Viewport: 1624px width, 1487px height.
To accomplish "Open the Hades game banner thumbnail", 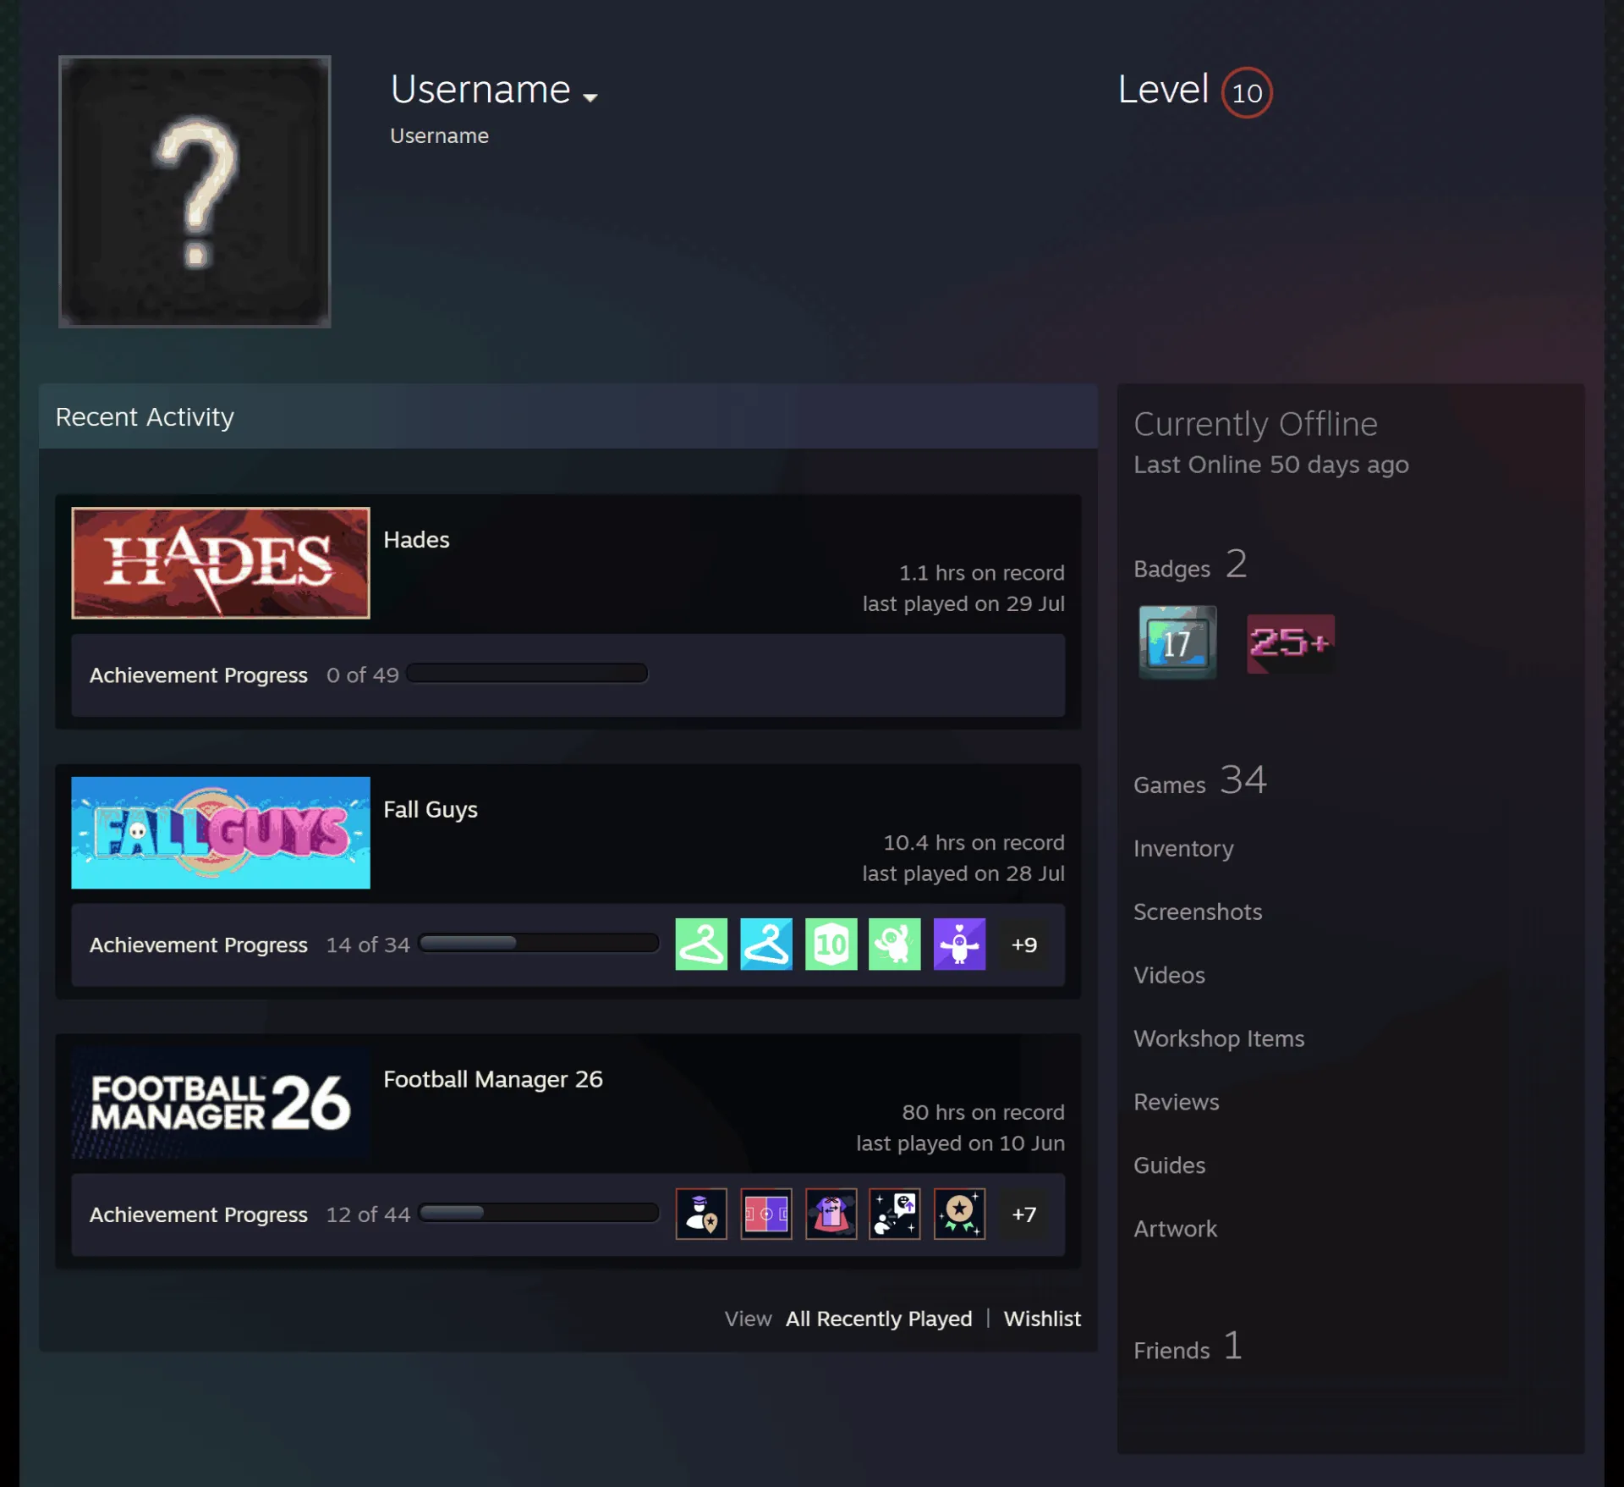I will coord(221,563).
